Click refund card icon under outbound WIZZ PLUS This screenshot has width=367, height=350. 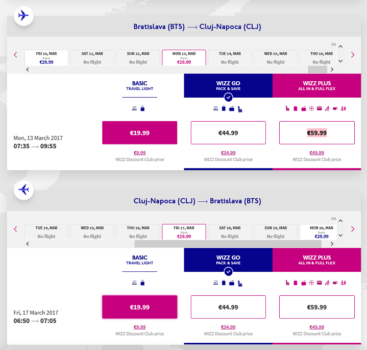tap(319, 108)
